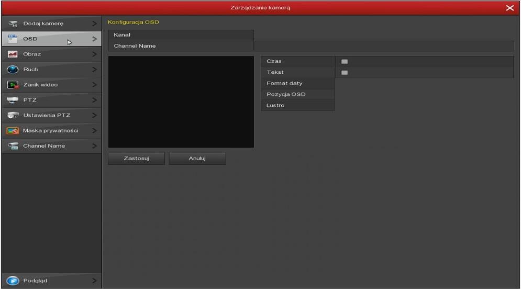Click the Zanik wideo monitor icon
This screenshot has width=521, height=289.
coord(13,85)
